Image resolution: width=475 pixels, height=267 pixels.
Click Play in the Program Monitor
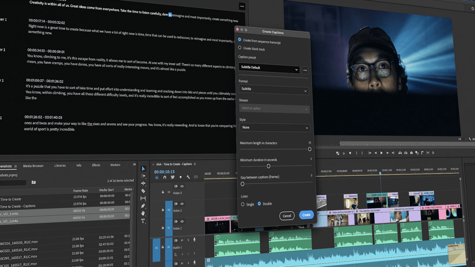(381, 153)
